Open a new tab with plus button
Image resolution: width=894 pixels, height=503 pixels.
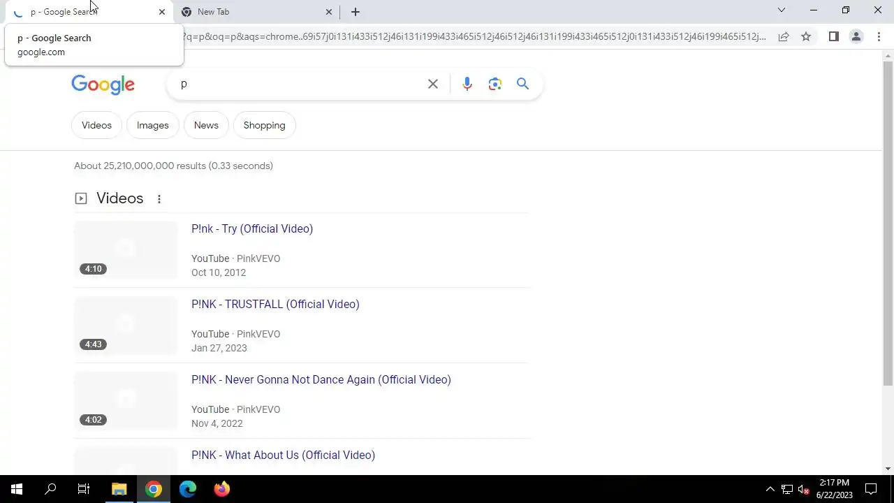click(355, 12)
